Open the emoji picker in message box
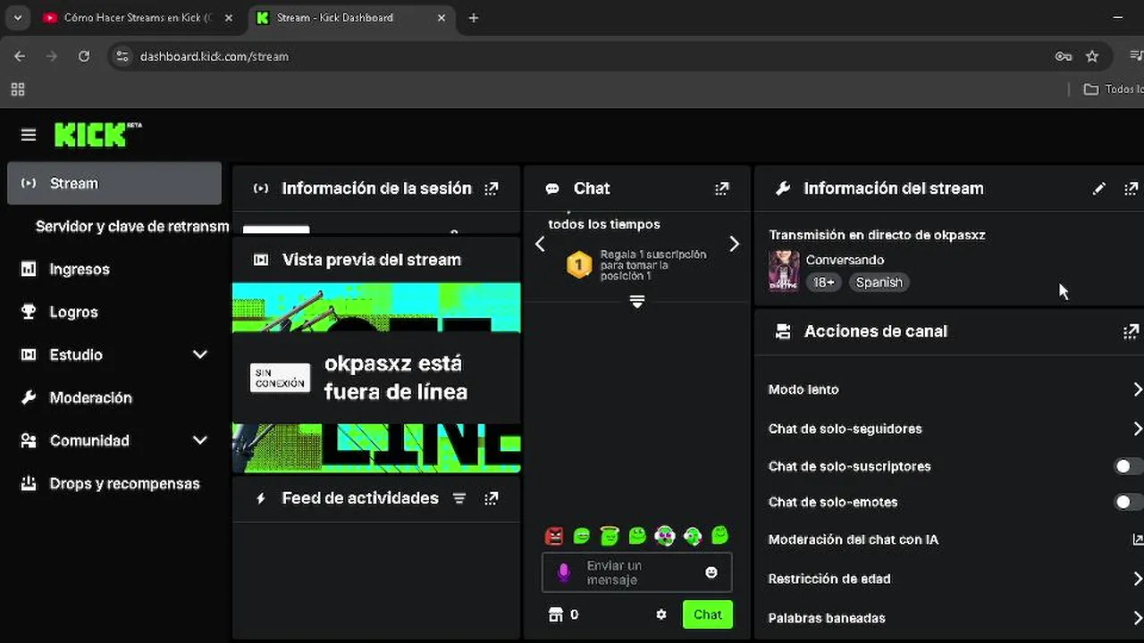The image size is (1144, 643). pos(711,572)
